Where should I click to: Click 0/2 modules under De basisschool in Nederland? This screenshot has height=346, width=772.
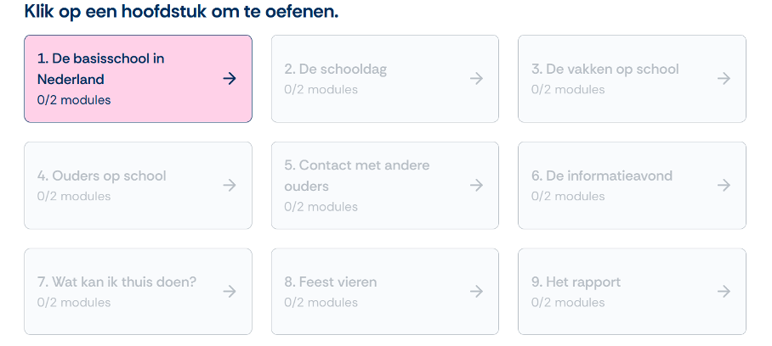point(73,100)
